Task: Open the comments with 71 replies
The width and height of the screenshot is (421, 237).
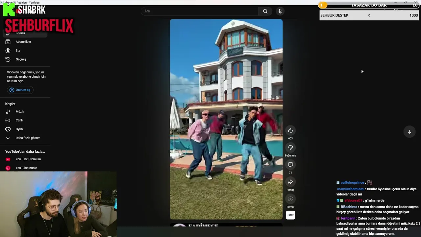Action: coord(290,165)
